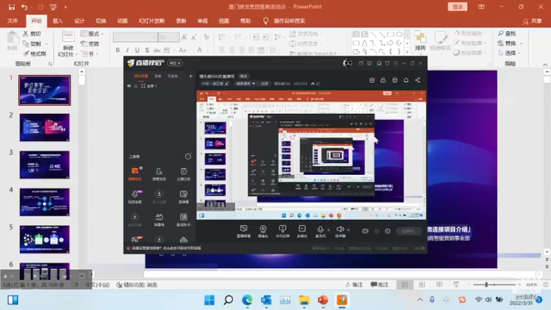Click the notification bell icon in stream app
551x310 pixels.
[406, 80]
